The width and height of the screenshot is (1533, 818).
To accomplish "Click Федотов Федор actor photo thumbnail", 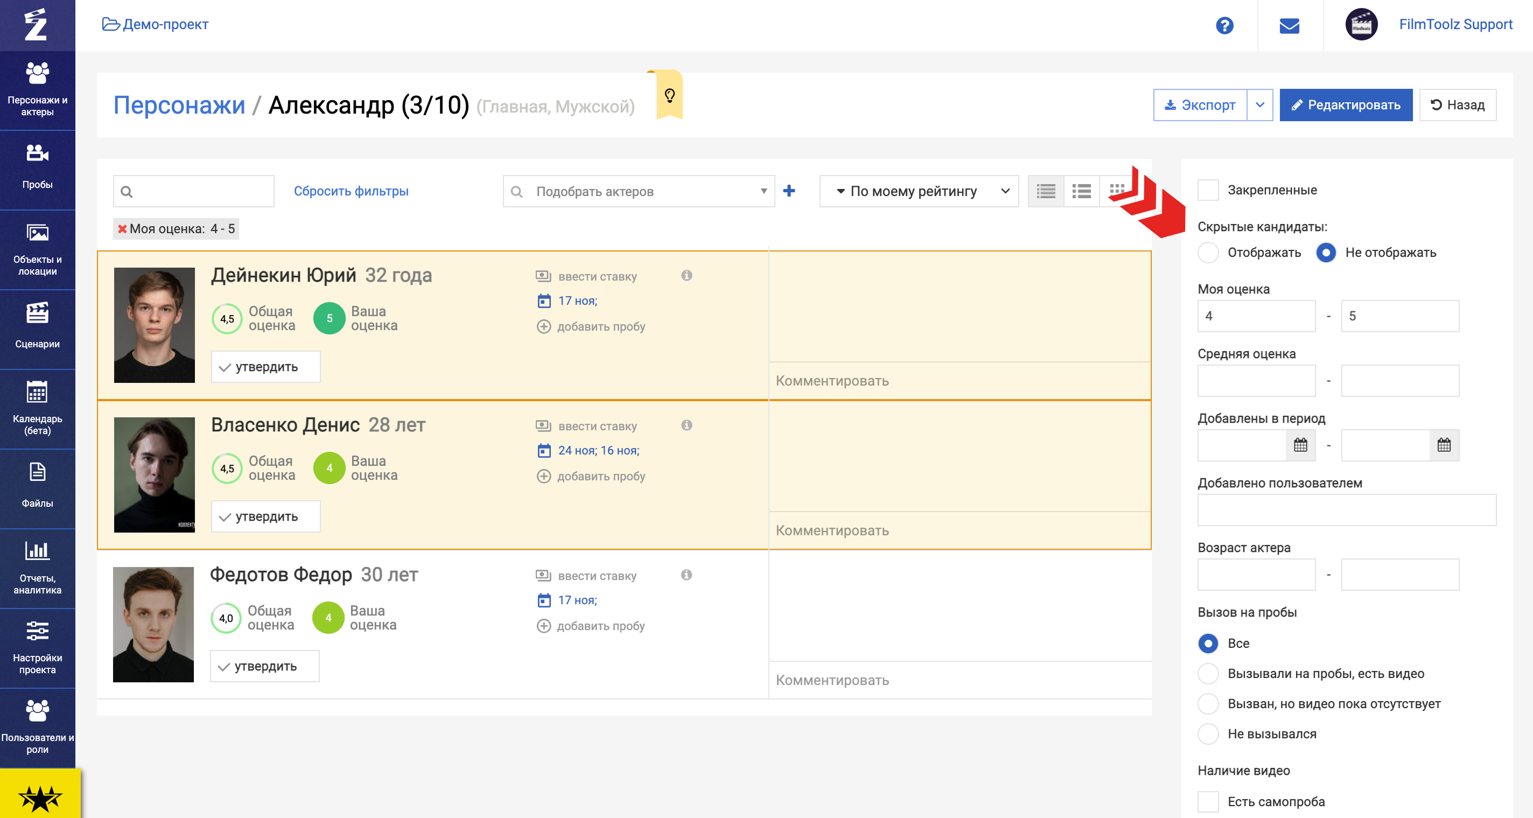I will tap(153, 624).
